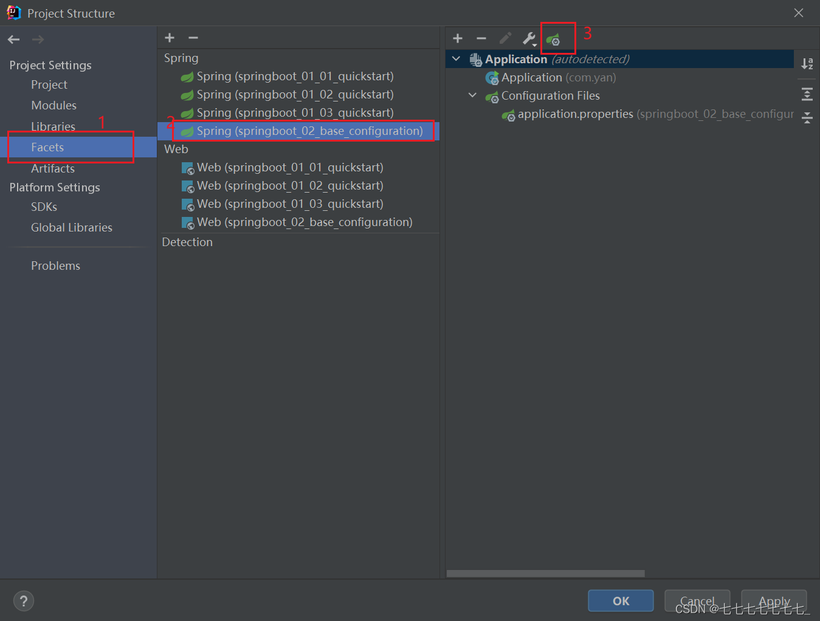Add a new facet with the plus icon
820x621 pixels.
pos(170,38)
